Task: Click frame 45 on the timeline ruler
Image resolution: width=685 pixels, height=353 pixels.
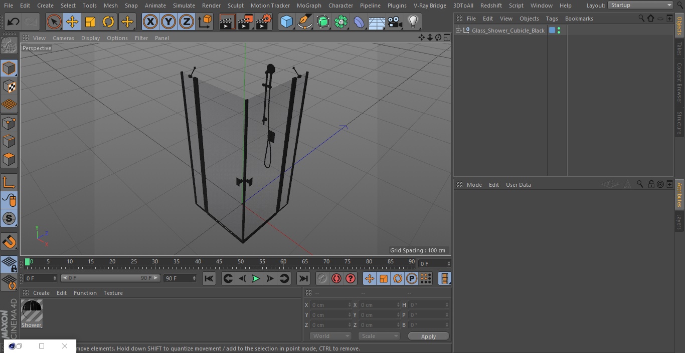Action: [x=219, y=262]
